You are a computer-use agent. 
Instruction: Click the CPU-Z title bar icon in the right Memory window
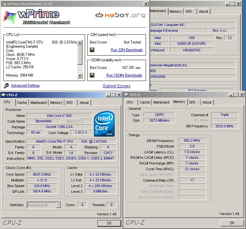point(126,95)
